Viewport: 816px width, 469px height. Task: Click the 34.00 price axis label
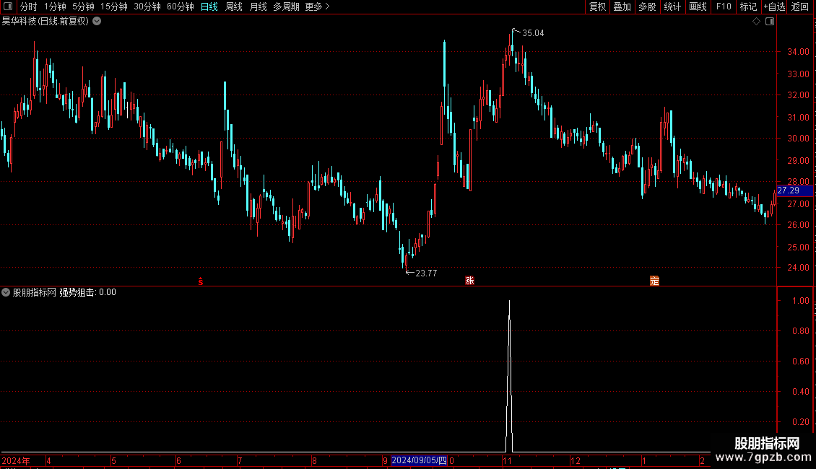click(x=798, y=52)
